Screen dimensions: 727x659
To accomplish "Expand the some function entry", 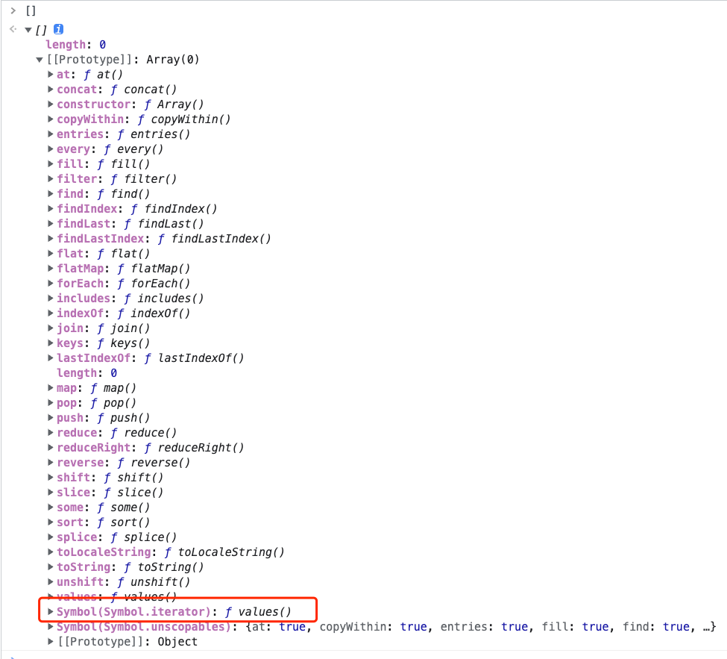I will 51,507.
